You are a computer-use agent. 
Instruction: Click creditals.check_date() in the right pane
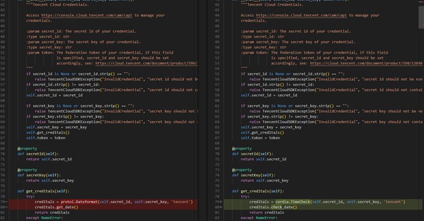[x=273, y=207]
